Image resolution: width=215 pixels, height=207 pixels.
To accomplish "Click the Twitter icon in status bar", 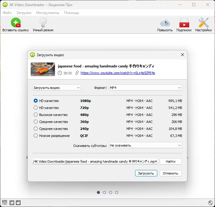I will click(12, 202).
